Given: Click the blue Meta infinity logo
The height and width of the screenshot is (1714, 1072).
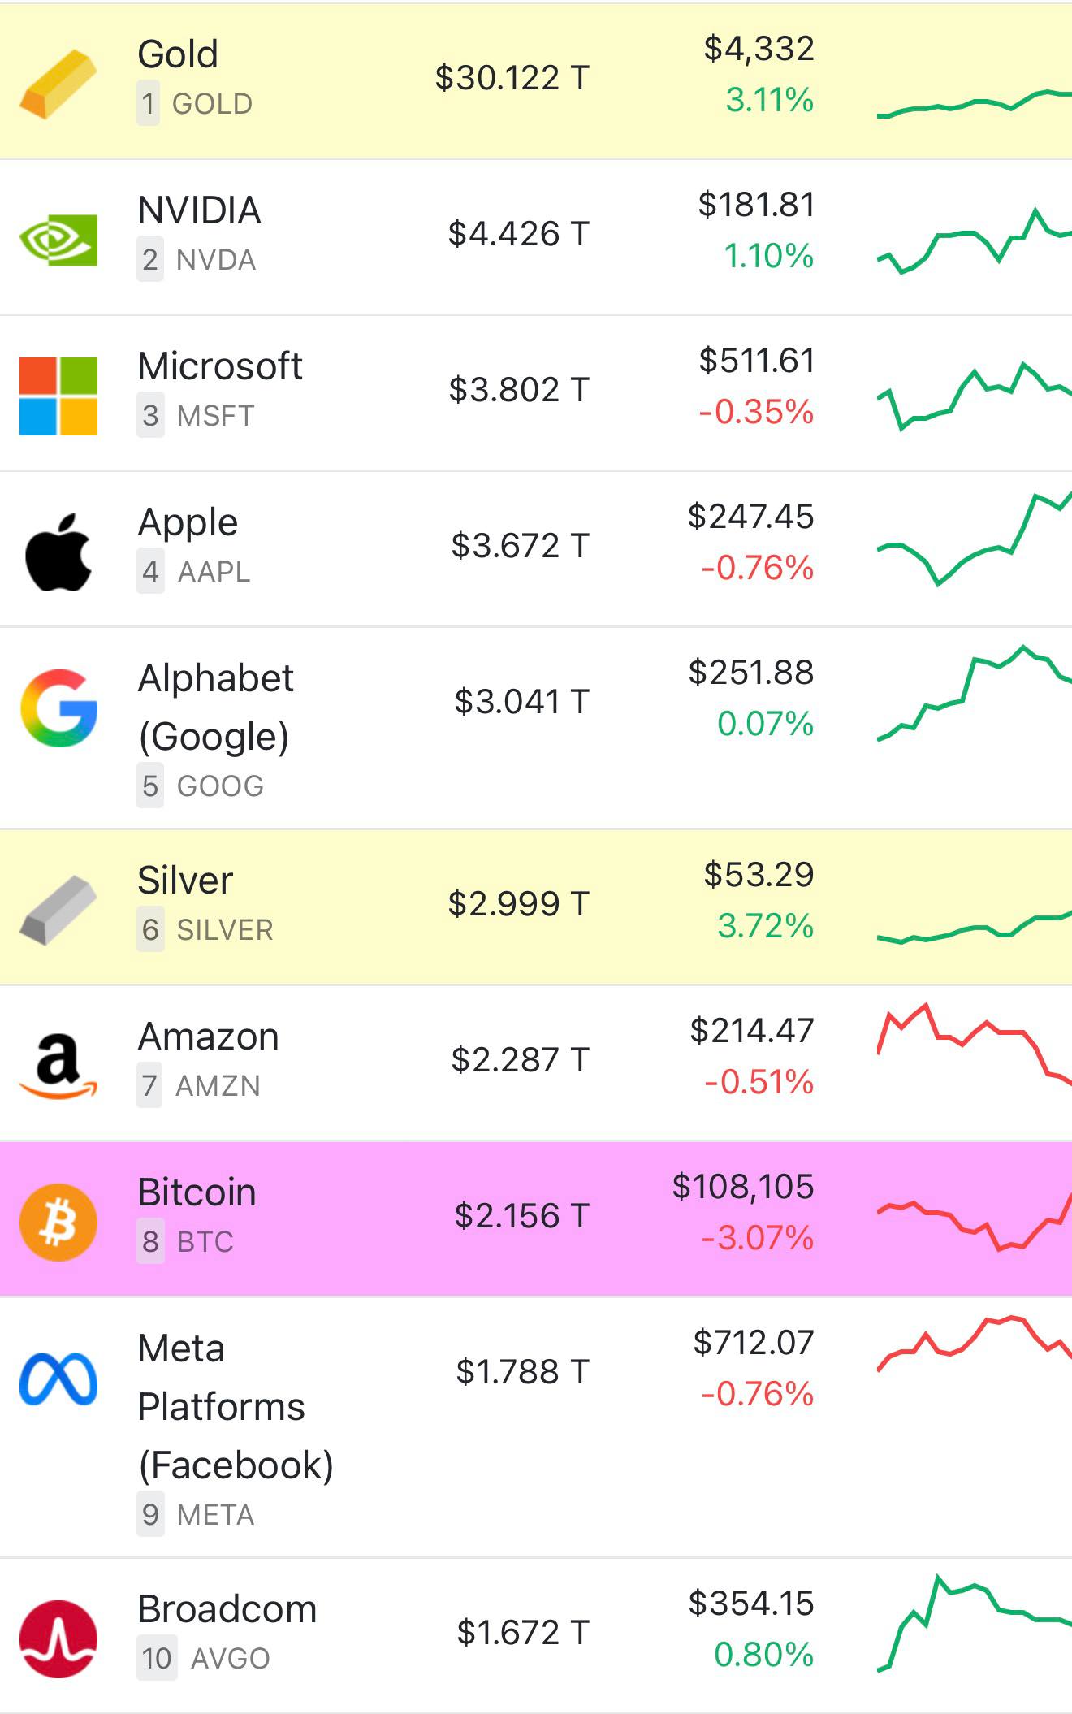Looking at the screenshot, I should pyautogui.click(x=58, y=1379).
